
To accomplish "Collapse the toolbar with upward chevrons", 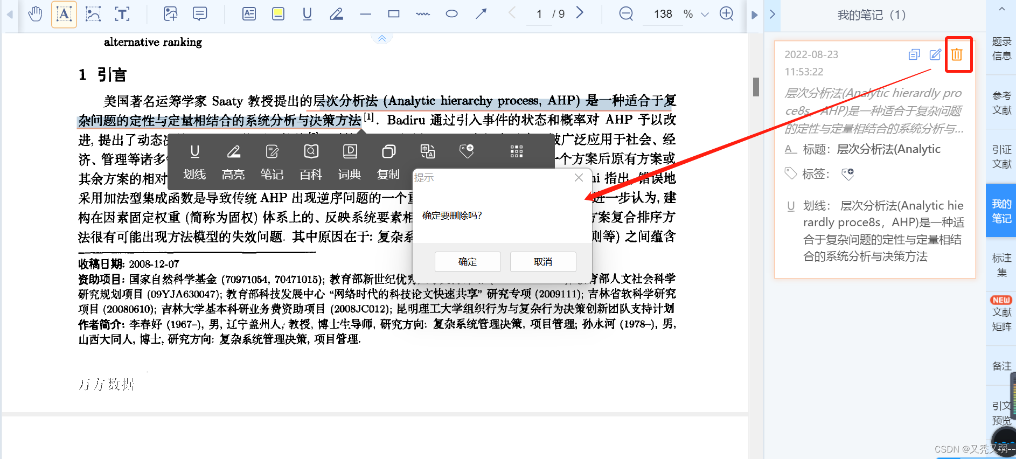I will tap(382, 38).
